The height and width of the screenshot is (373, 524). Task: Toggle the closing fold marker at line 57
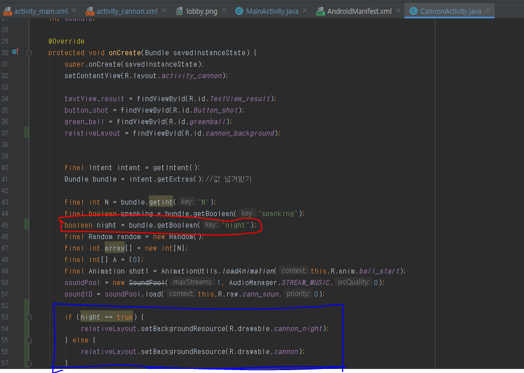point(29,363)
